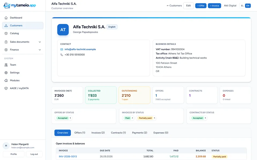Expand the Finance submenu chevron

40,50
